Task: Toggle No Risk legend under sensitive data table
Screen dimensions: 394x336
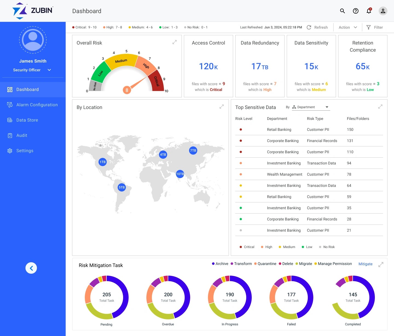Action: point(327,247)
